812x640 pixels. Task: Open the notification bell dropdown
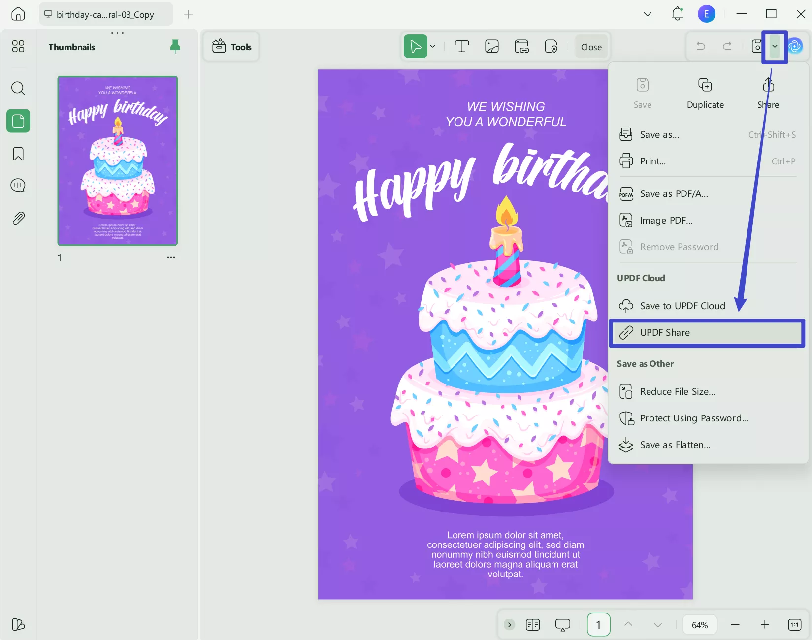pyautogui.click(x=677, y=14)
